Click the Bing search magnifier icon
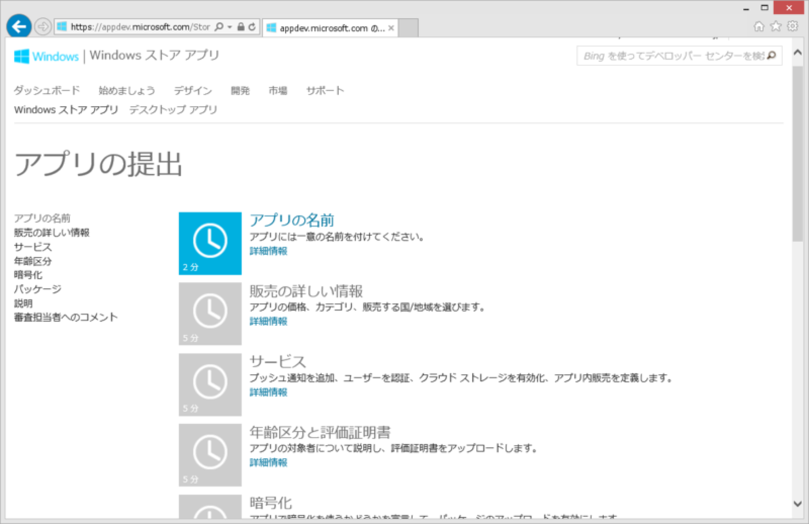This screenshot has width=809, height=524. pyautogui.click(x=772, y=56)
